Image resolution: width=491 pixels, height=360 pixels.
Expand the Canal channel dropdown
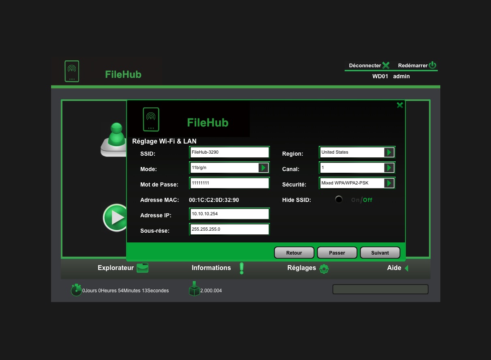tap(389, 167)
